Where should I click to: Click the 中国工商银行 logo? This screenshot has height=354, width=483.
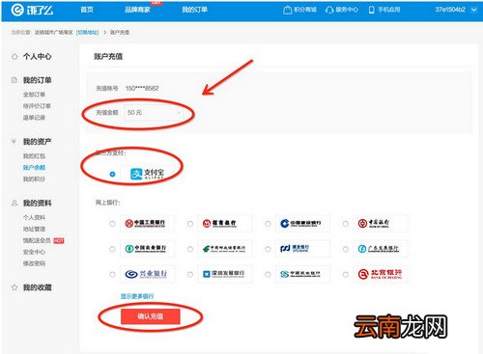point(145,223)
